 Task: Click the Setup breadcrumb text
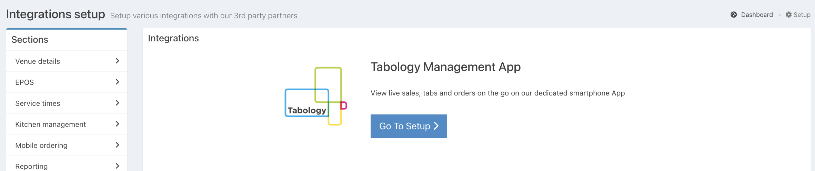click(x=802, y=15)
